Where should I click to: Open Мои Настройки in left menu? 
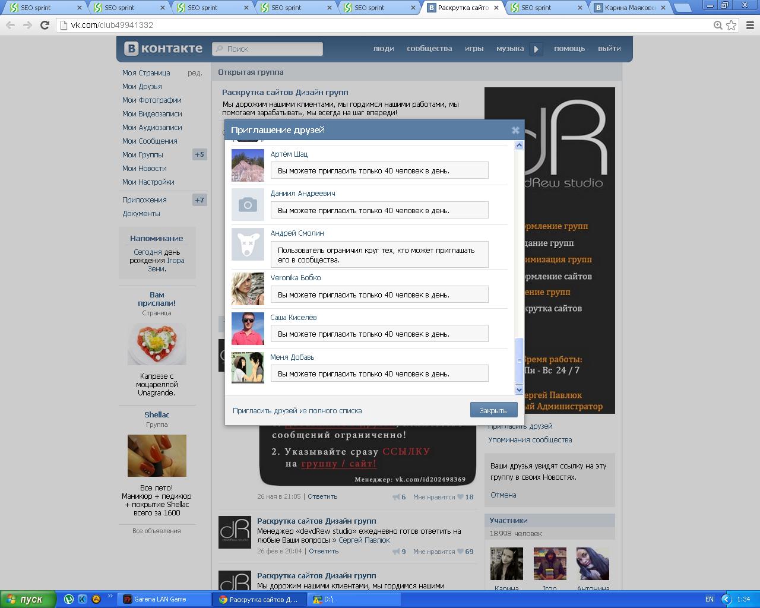tap(148, 182)
